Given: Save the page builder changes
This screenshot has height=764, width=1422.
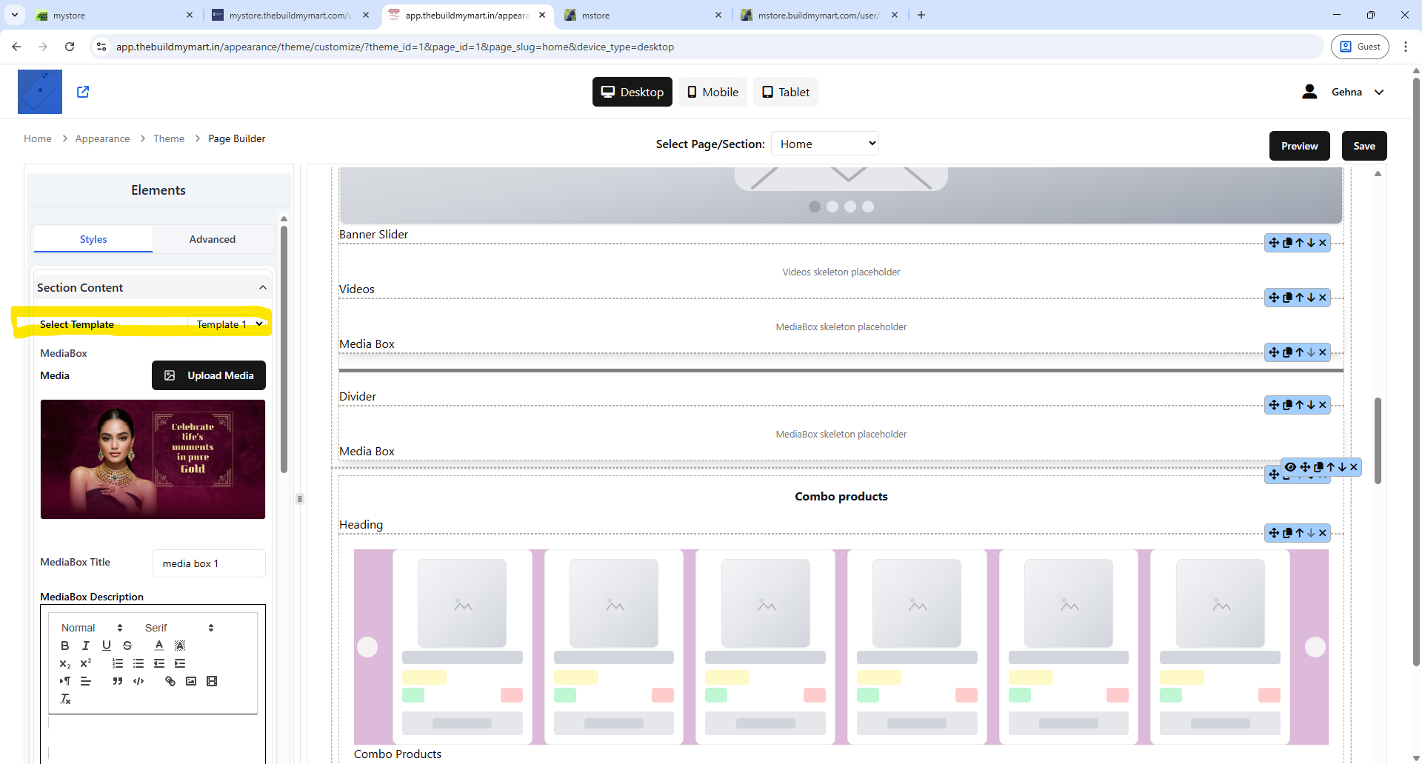Looking at the screenshot, I should pos(1364,146).
